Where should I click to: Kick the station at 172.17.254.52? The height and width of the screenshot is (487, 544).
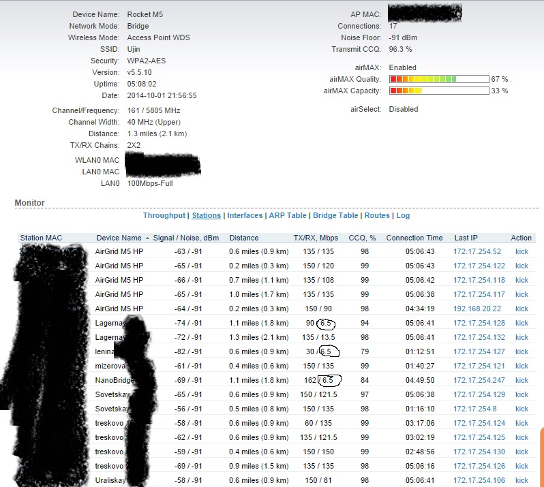pos(522,251)
